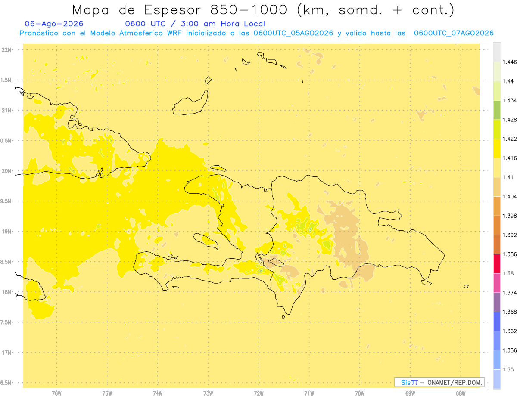Click the colorbar value label "1.446"
The height and width of the screenshot is (399, 517).
coord(510,62)
